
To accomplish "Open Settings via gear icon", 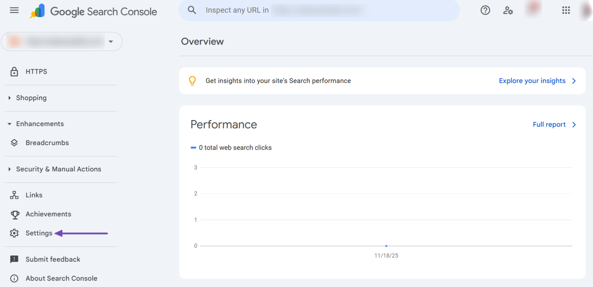I will click(14, 233).
